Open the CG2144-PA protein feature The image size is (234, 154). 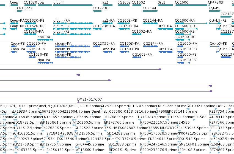[151, 46]
